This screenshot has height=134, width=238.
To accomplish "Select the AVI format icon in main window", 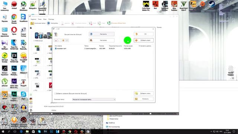I will (37, 50).
